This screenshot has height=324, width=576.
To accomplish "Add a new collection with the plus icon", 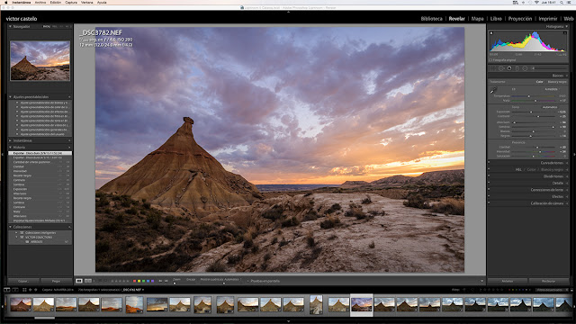I will [x=69, y=227].
